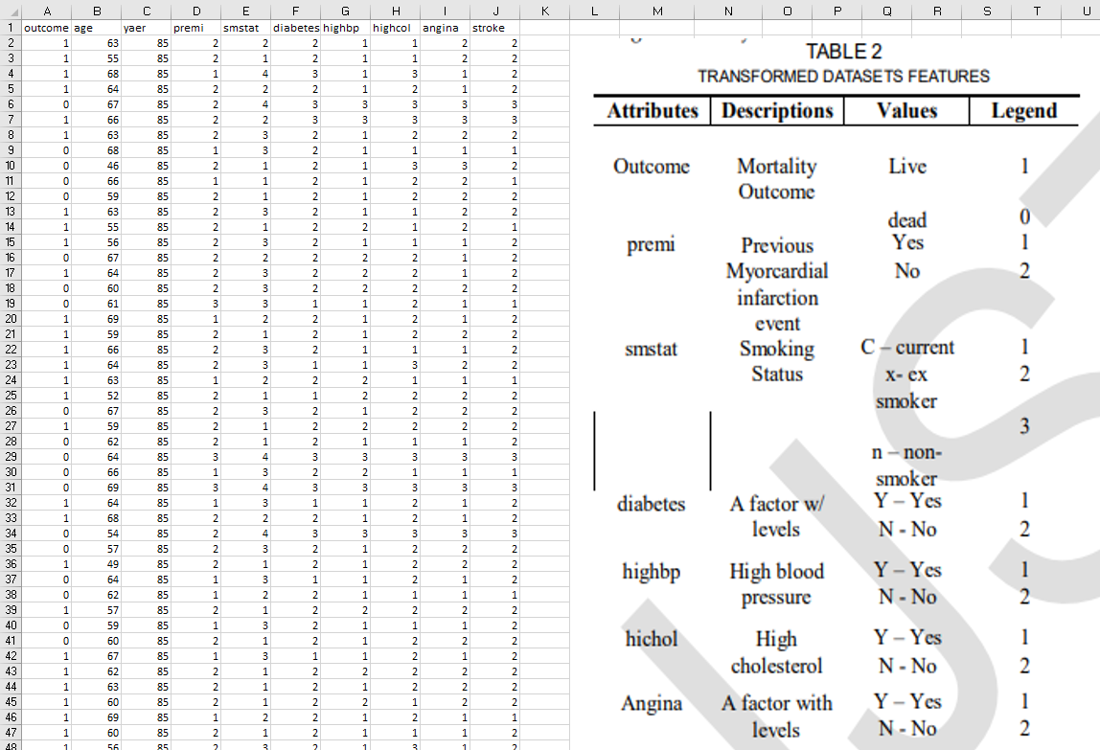Select the yaer column header C
1100x750 pixels.
146,11
